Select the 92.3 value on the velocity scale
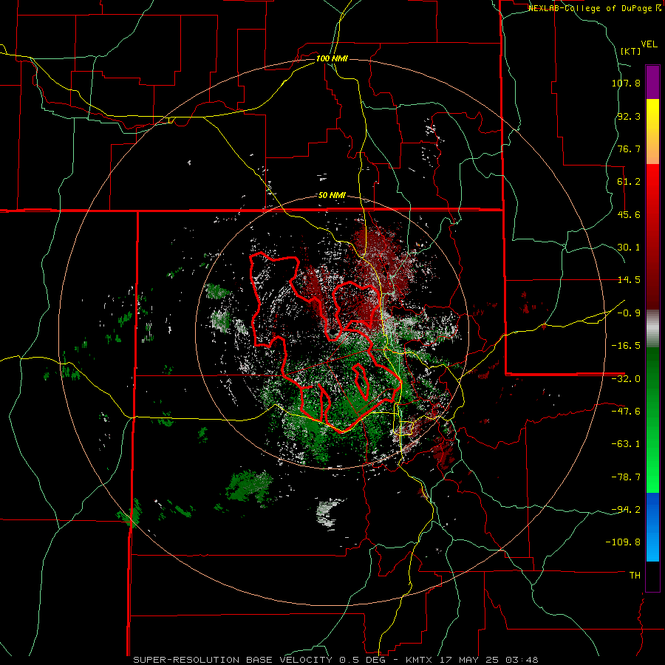 pos(629,116)
